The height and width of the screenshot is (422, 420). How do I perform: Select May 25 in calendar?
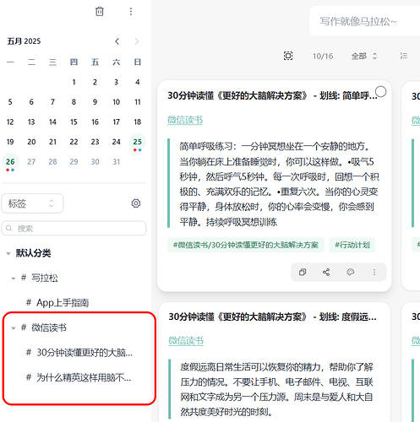tap(138, 142)
